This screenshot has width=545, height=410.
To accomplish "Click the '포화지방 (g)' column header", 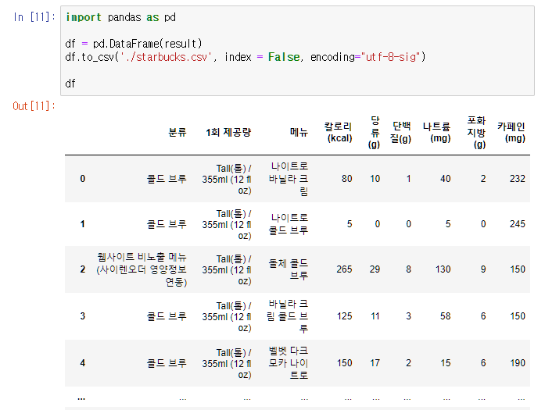I will coord(476,132).
